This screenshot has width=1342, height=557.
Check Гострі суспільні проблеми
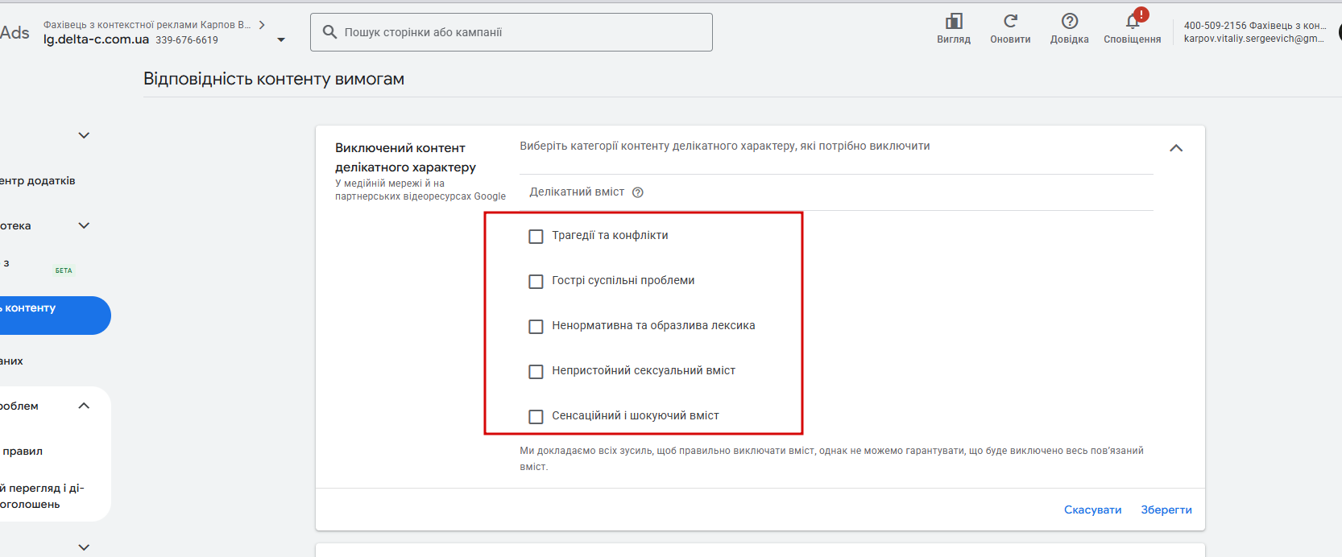(x=536, y=282)
